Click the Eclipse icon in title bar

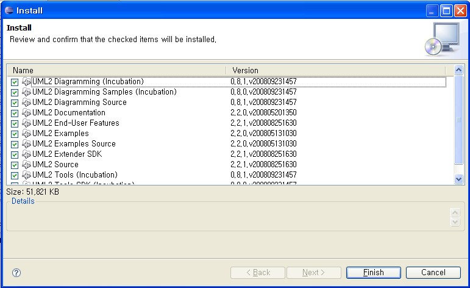[x=9, y=10]
